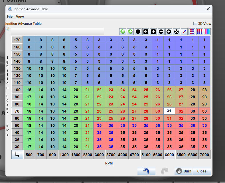Image resolution: width=225 pixels, height=183 pixels.
Task: Click the blue undo arrow button
Action: (146, 171)
